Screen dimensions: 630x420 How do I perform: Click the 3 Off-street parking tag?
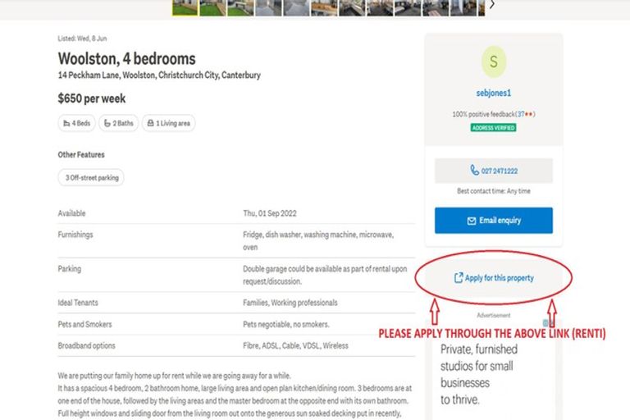pos(91,177)
